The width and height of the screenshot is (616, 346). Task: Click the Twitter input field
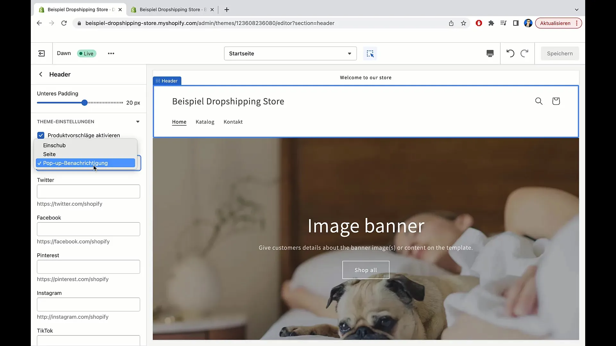tap(89, 191)
